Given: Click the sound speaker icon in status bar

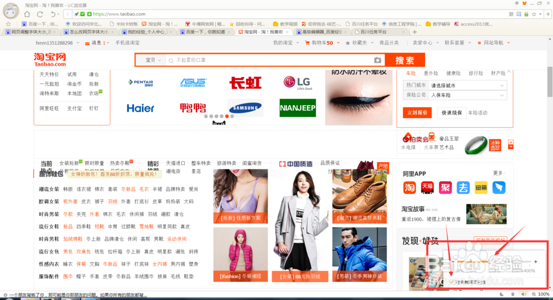Looking at the screenshot, I should click(524, 294).
